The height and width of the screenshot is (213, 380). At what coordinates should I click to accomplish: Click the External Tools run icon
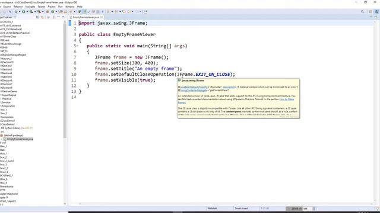click(39, 12)
